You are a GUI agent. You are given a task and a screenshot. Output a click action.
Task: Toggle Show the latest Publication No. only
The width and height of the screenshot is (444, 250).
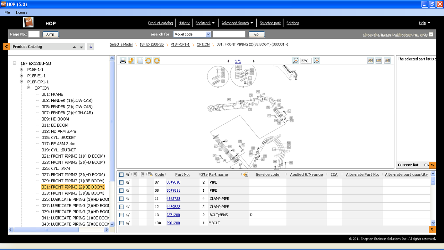point(431,34)
